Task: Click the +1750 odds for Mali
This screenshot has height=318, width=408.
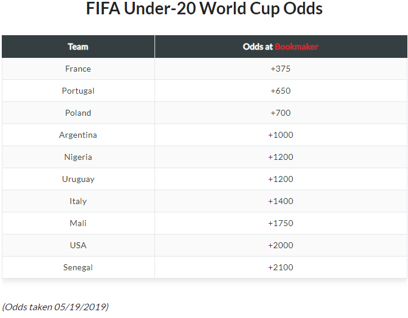Action: click(x=280, y=223)
